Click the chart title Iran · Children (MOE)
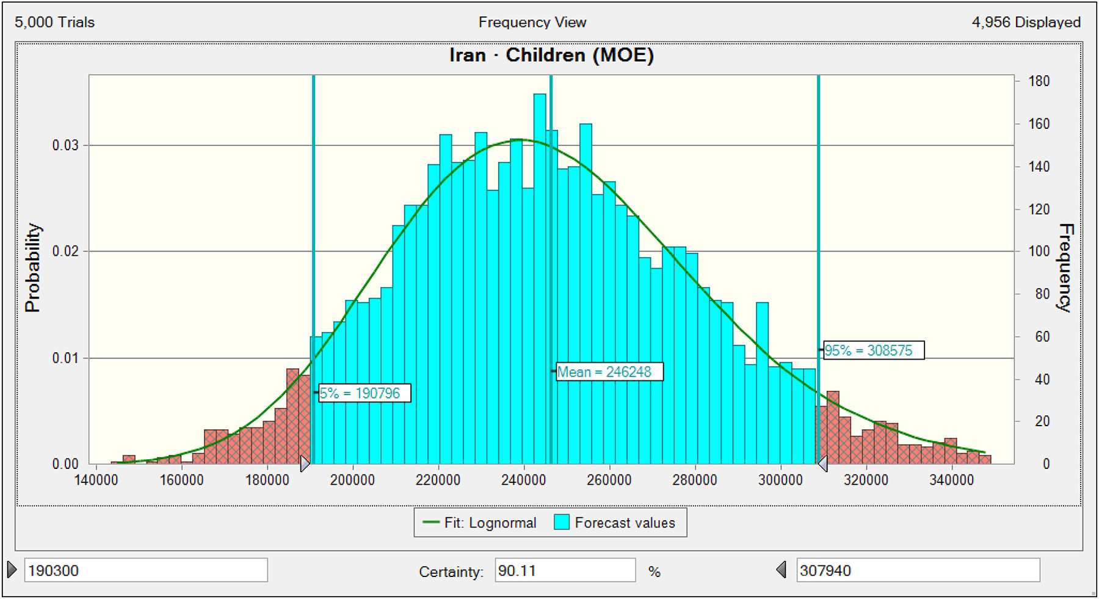The width and height of the screenshot is (1099, 599). tap(551, 55)
